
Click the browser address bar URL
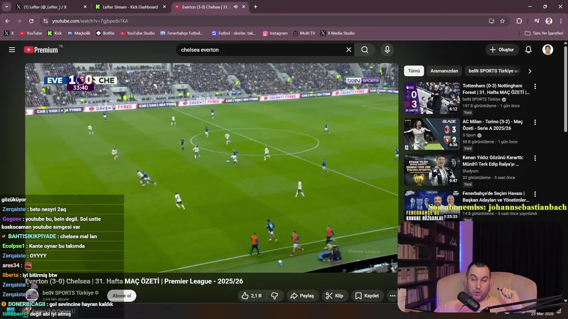90,21
